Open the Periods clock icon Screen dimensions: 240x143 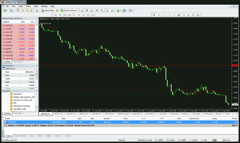point(124,10)
